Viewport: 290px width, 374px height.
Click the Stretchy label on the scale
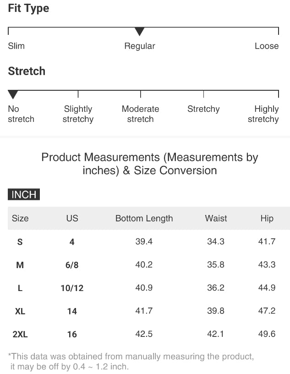pos(203,109)
